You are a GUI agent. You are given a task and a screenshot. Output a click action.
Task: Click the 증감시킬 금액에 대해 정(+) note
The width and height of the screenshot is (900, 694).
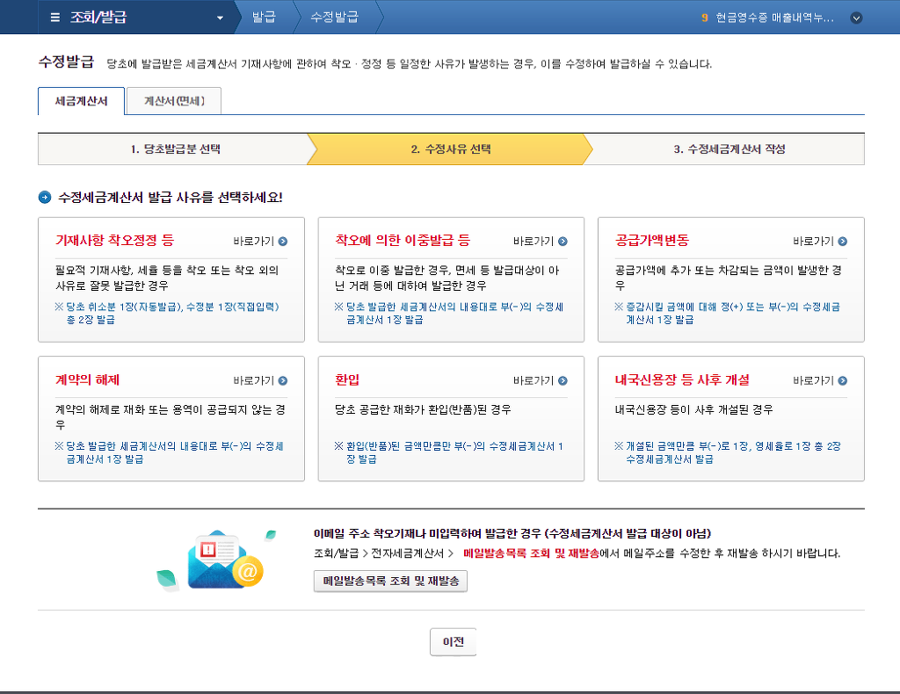tap(727, 313)
